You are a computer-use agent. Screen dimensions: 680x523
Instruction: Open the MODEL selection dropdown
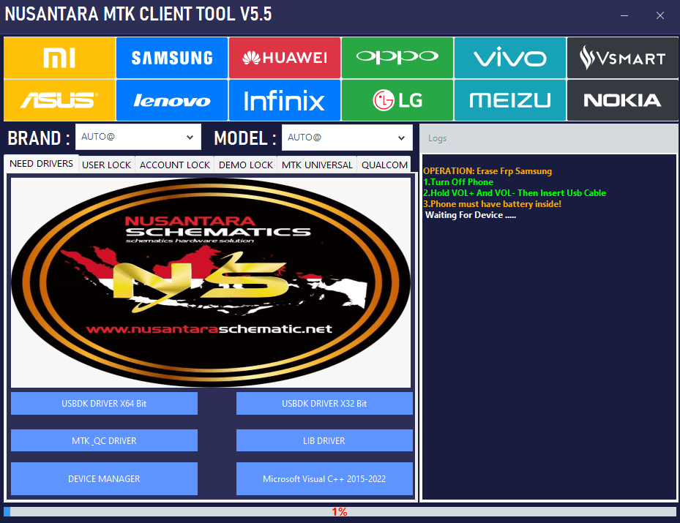(x=347, y=137)
